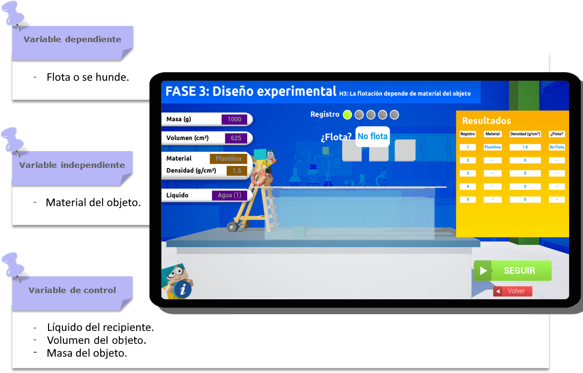Select the first green Registro circle
583x373 pixels.
coord(347,115)
